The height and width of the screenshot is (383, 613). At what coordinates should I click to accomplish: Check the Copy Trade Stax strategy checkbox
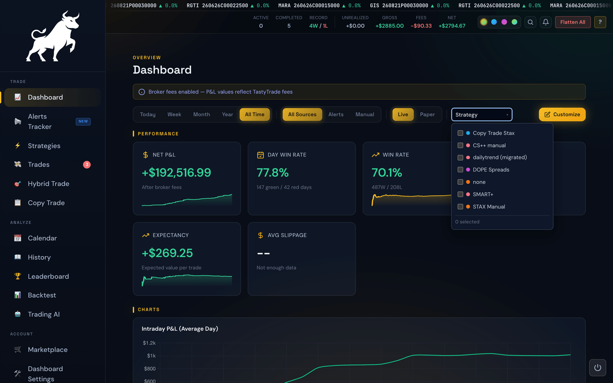pos(460,133)
